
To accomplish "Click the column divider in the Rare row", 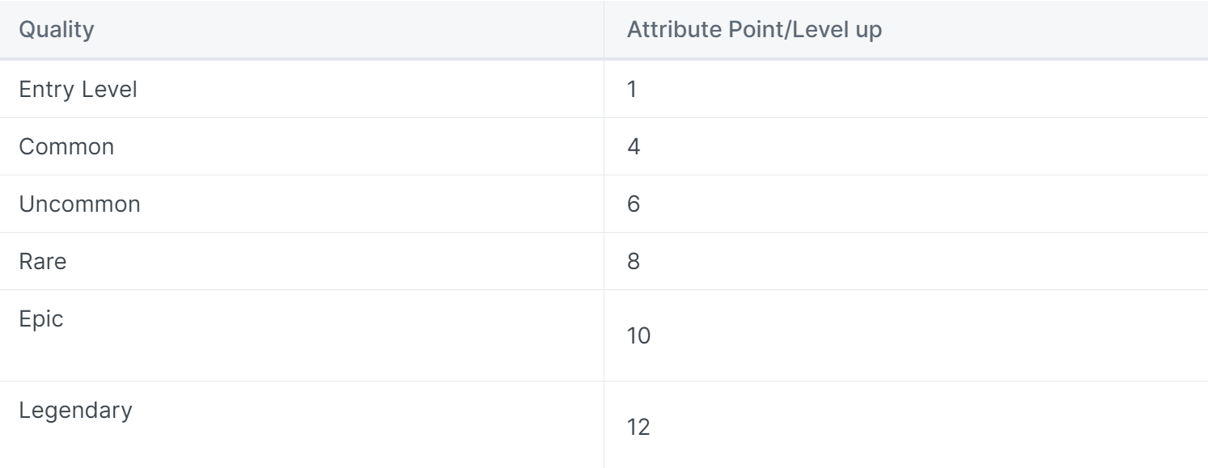I will pos(604,262).
